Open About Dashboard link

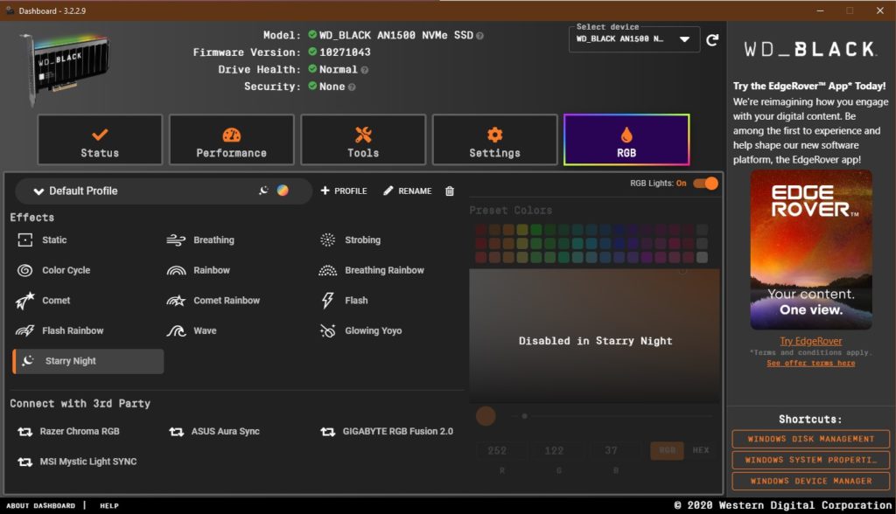pos(40,505)
